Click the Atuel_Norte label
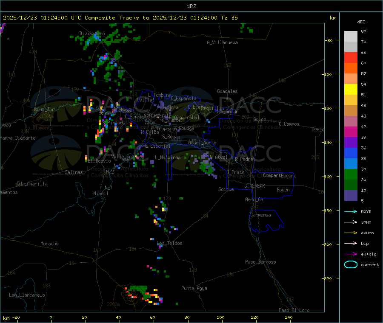This screenshot has height=323, width=383. click(x=202, y=143)
